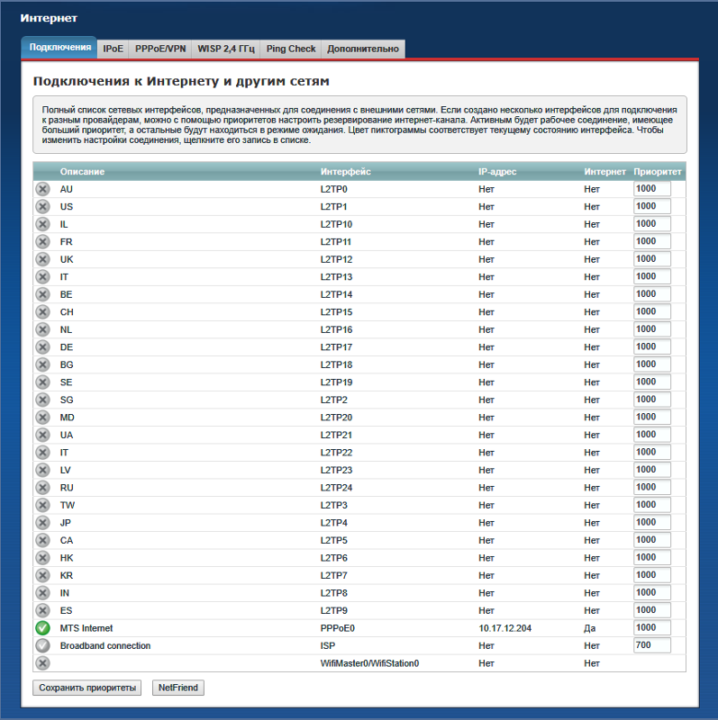Click the status icon of LV connection
Image resolution: width=718 pixels, height=720 pixels.
[x=42, y=470]
